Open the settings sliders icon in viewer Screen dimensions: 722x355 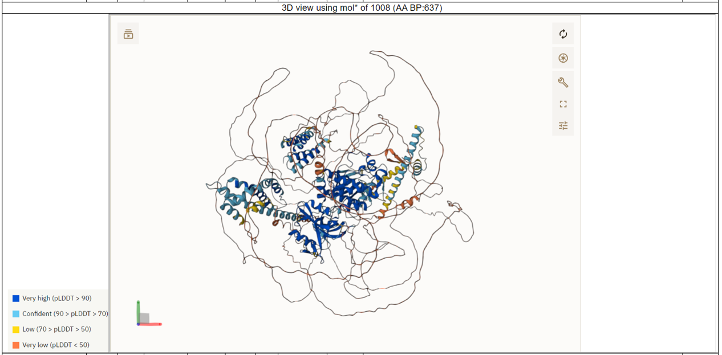coord(563,125)
